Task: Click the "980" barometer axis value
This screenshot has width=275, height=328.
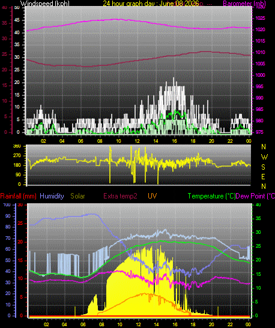Action: coord(259,121)
